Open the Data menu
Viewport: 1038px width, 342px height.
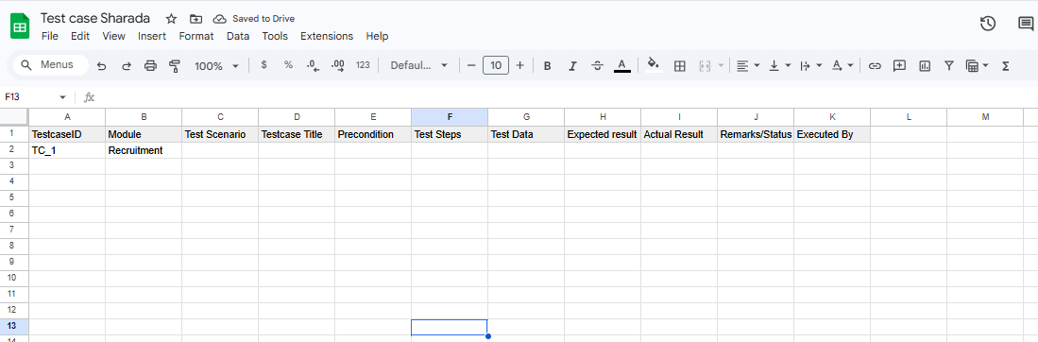tap(238, 36)
